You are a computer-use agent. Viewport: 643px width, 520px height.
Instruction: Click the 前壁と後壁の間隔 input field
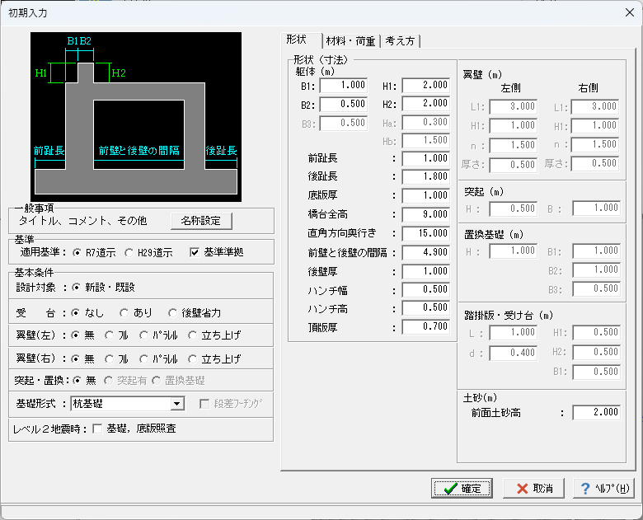point(425,252)
